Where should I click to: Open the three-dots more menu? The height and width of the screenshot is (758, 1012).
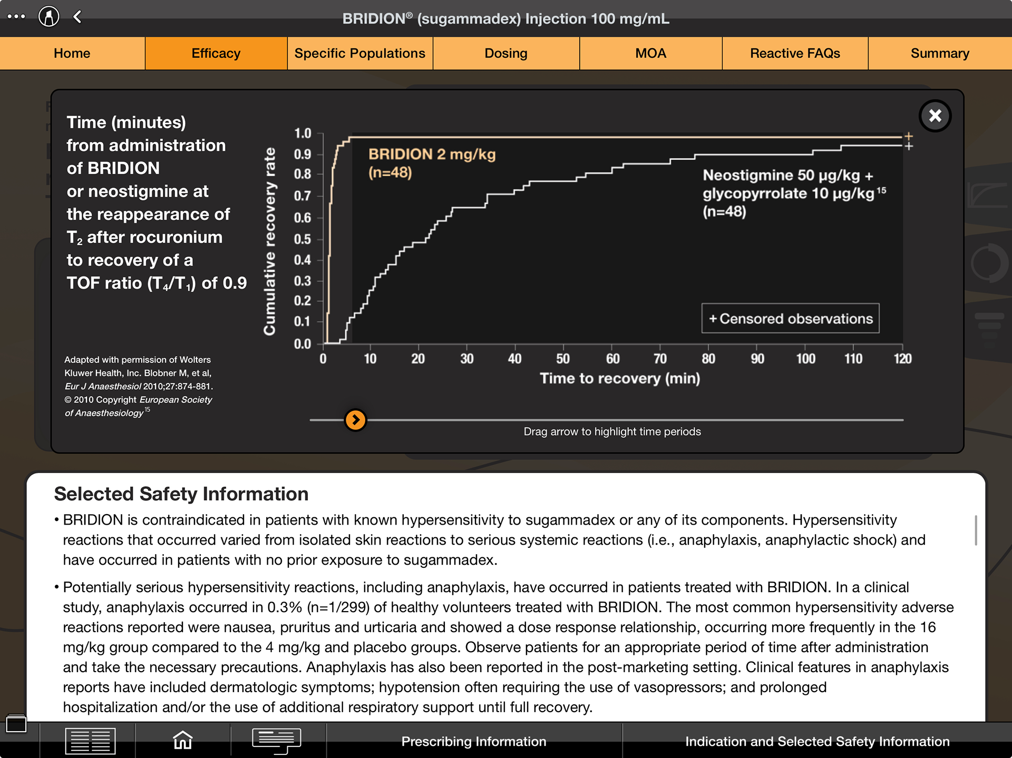tap(16, 16)
